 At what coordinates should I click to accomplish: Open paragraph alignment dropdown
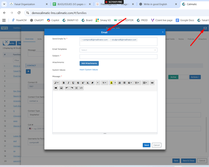pyautogui.click(x=130, y=83)
